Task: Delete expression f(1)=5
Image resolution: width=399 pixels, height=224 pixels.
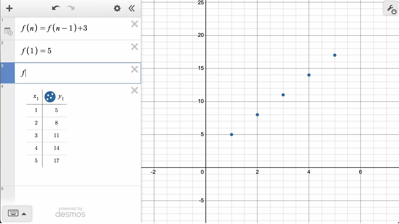Action: click(134, 47)
